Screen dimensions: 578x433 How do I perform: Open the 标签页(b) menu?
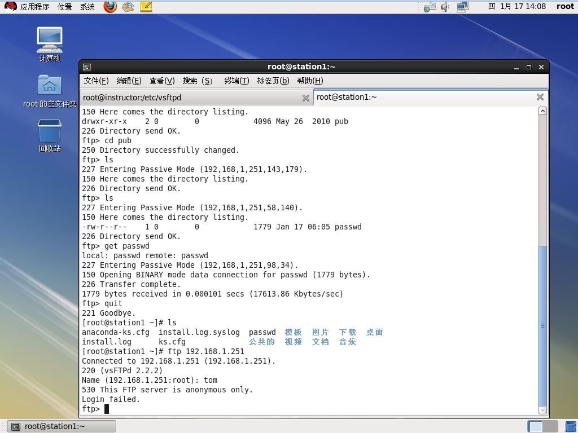(273, 81)
